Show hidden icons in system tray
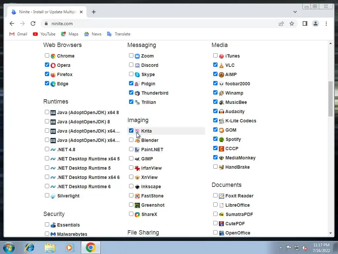Image resolution: width=338 pixels, height=254 pixels. [x=281, y=248]
